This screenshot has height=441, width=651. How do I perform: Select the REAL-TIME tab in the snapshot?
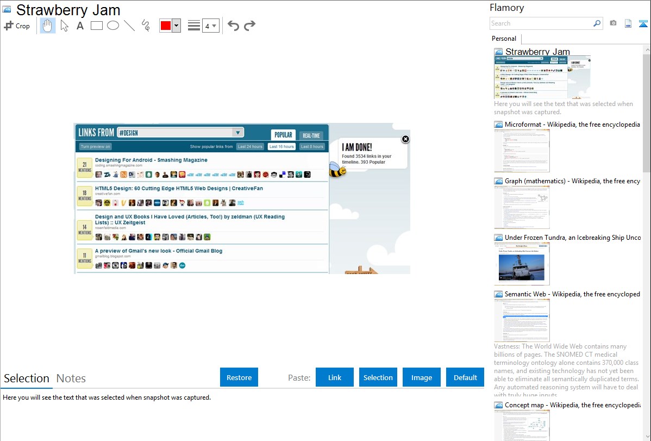pos(311,135)
